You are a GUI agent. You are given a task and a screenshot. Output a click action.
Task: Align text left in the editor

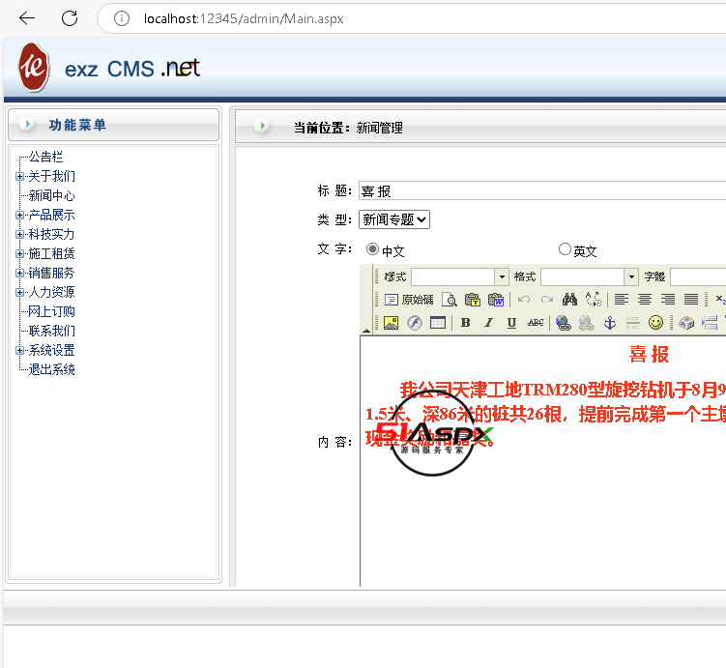click(622, 300)
